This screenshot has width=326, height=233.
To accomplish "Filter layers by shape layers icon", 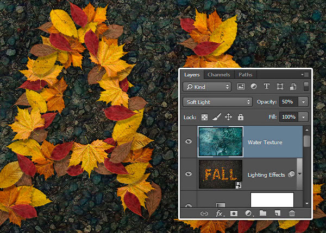I will tap(280, 87).
